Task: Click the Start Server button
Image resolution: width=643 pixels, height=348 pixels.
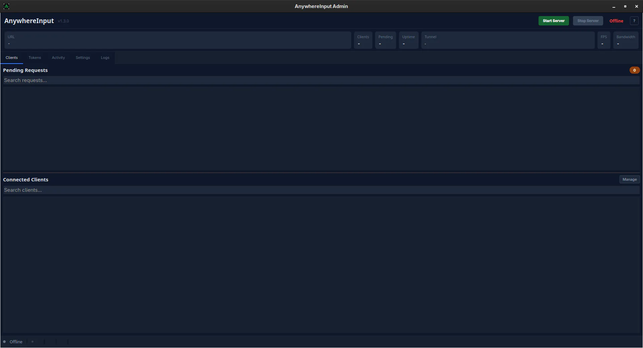Action: tap(554, 21)
